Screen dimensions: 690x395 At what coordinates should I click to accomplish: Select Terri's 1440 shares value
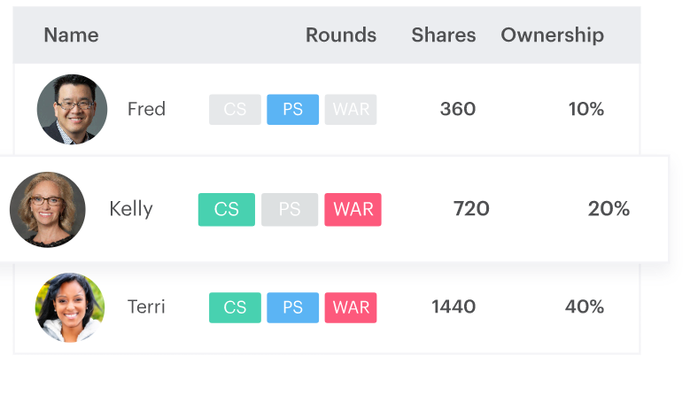point(454,306)
